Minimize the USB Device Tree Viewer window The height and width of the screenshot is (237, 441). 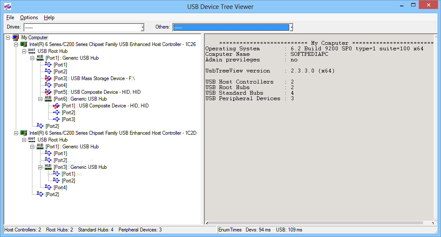pos(402,5)
